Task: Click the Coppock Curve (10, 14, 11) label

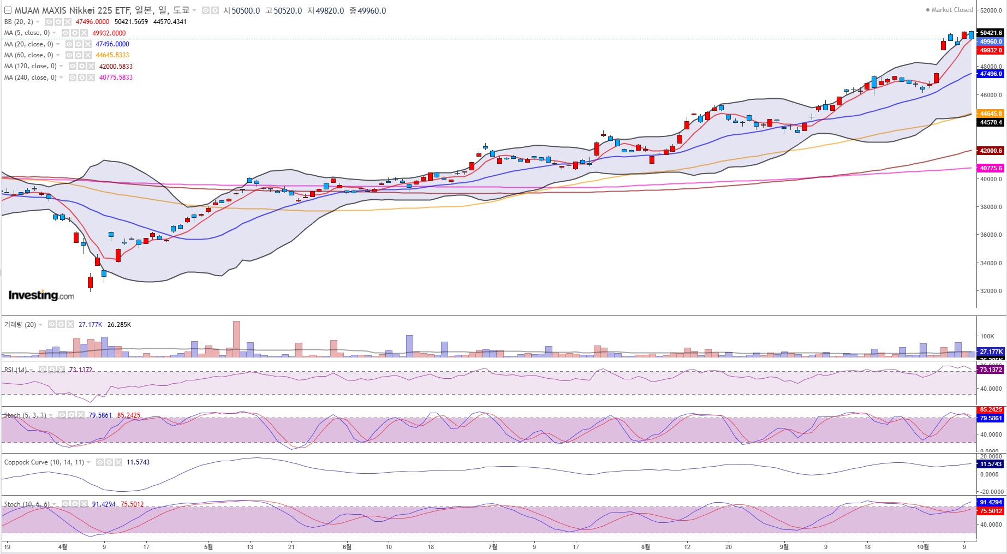Action: pos(44,462)
